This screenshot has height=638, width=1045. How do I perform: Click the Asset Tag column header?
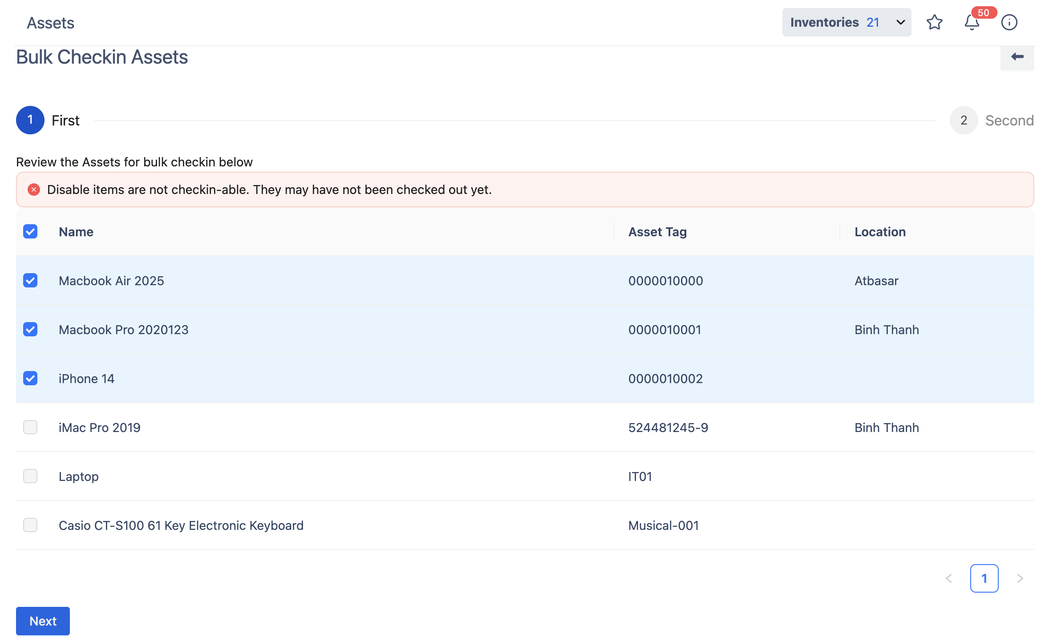657,232
